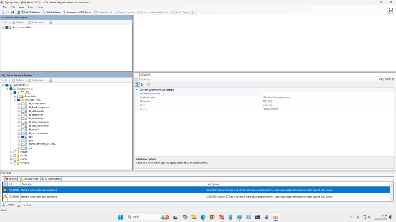The height and width of the screenshot is (222, 396).
Task: Check the db_owner schema checkbox
Action: coord(22,129)
